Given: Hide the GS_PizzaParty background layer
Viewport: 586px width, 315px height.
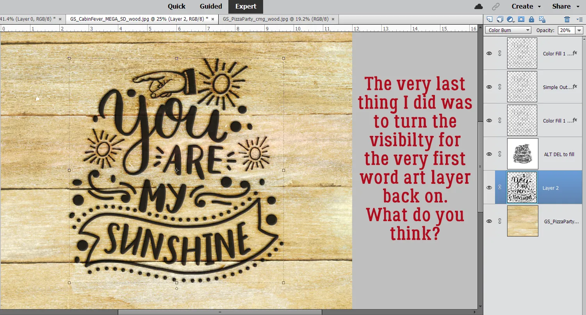Looking at the screenshot, I should [x=489, y=221].
